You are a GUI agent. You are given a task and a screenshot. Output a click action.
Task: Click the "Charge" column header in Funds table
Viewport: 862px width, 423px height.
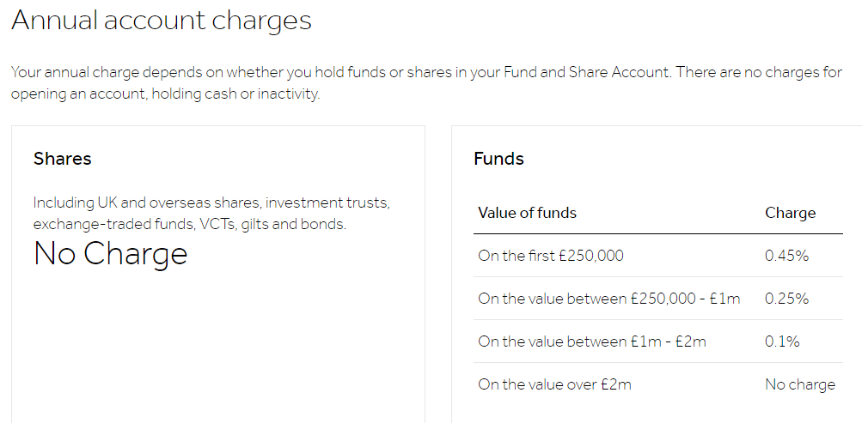click(790, 213)
